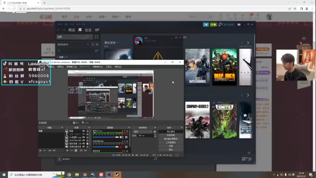This screenshot has width=316, height=178.
Task: Open OBS 帮助(H) menu
Action: coord(118,67)
